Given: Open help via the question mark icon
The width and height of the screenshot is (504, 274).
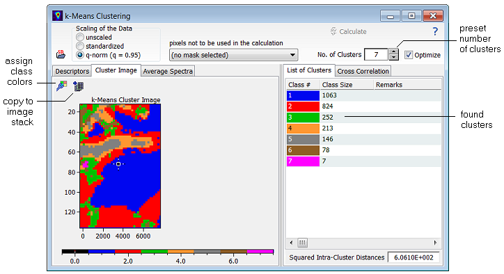Looking at the screenshot, I should point(435,31).
